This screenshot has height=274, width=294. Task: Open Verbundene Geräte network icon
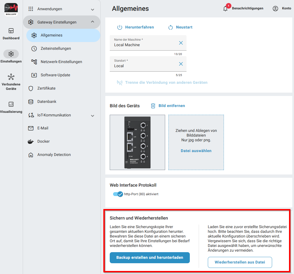click(x=11, y=77)
